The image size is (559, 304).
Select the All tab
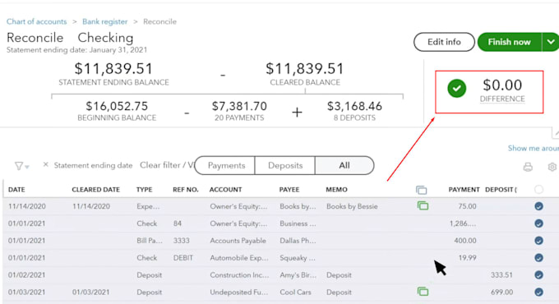click(344, 165)
